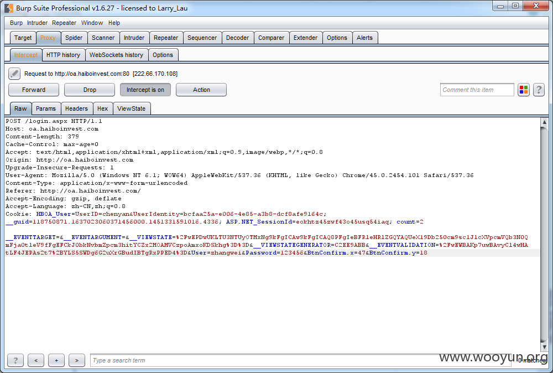Screen dimensions: 553x373
Task: Switch to the Comparer tab
Action: (x=271, y=38)
